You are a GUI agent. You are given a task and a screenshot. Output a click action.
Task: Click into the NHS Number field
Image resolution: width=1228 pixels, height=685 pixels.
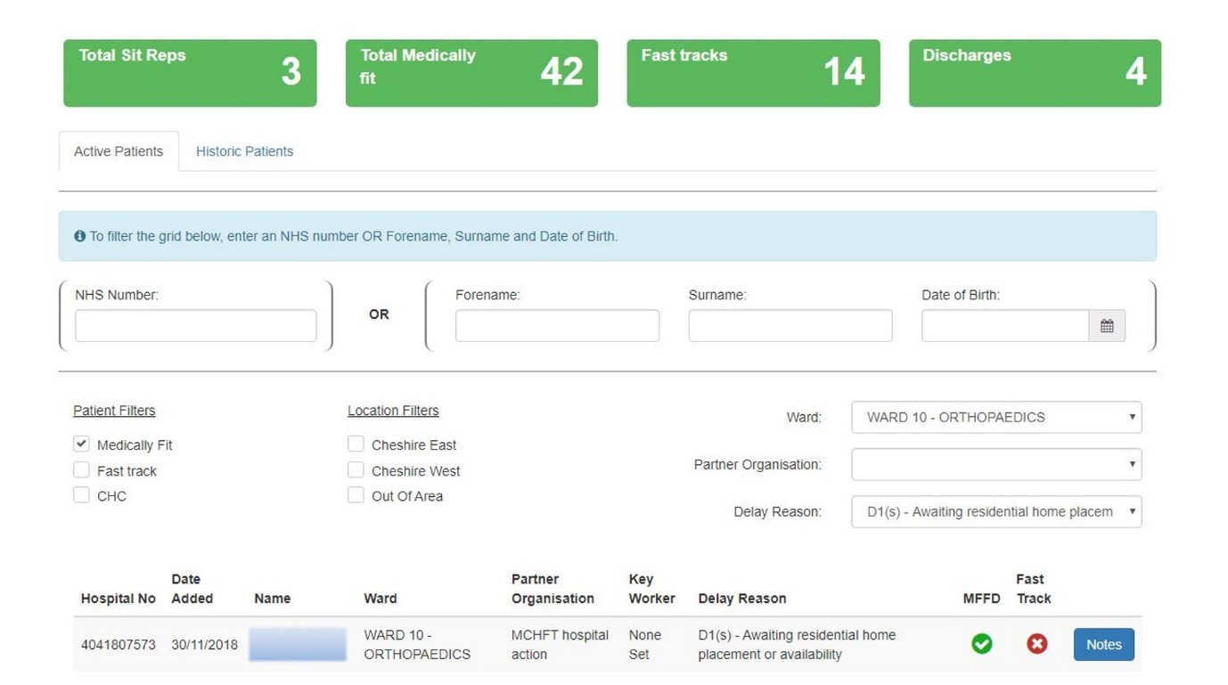[x=195, y=326]
